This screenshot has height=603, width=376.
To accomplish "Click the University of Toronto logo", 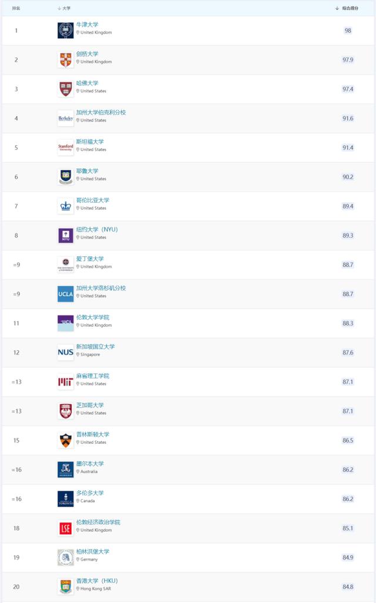I will click(66, 499).
